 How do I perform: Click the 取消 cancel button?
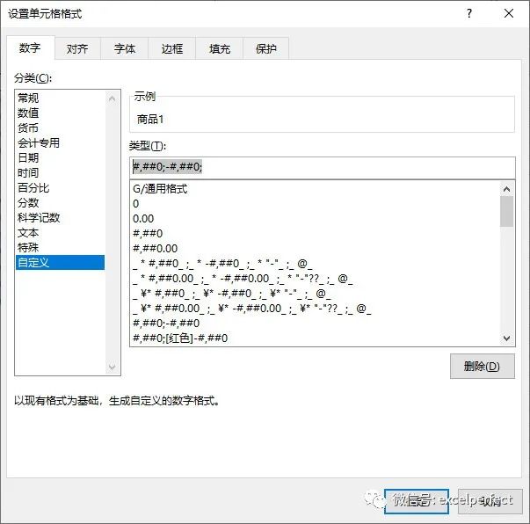pos(490,501)
